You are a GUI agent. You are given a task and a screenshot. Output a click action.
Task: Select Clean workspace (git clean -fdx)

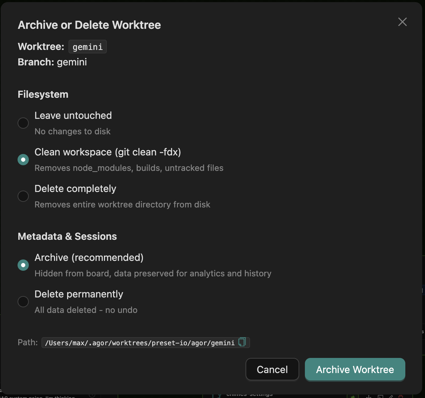point(23,159)
